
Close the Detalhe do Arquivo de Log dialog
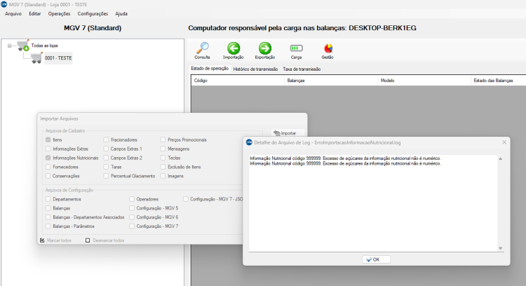(504, 142)
